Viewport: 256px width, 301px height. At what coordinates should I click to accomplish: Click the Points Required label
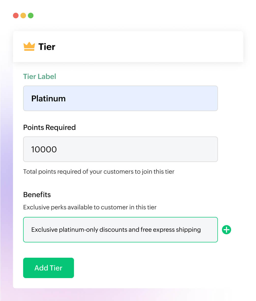[x=49, y=127]
